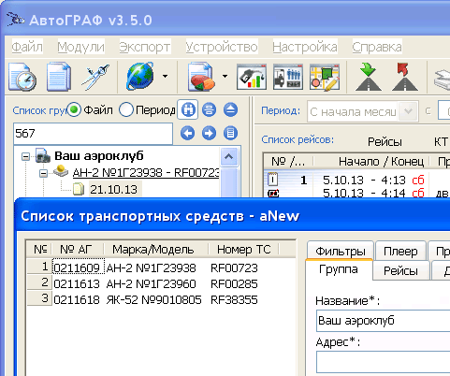
Task: Select the Файл radio button
Action: tap(74, 110)
